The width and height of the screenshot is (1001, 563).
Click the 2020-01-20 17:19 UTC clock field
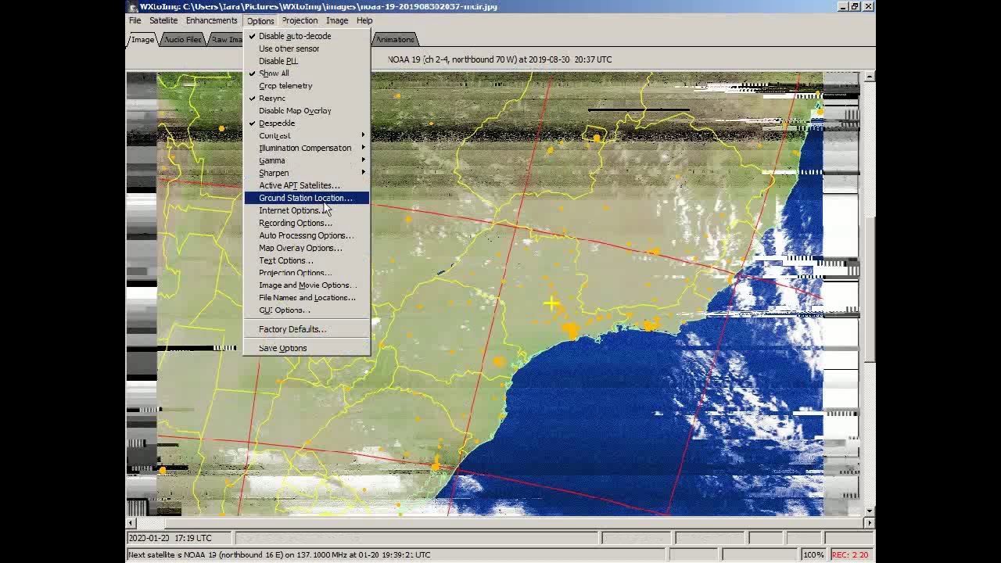[x=179, y=538]
